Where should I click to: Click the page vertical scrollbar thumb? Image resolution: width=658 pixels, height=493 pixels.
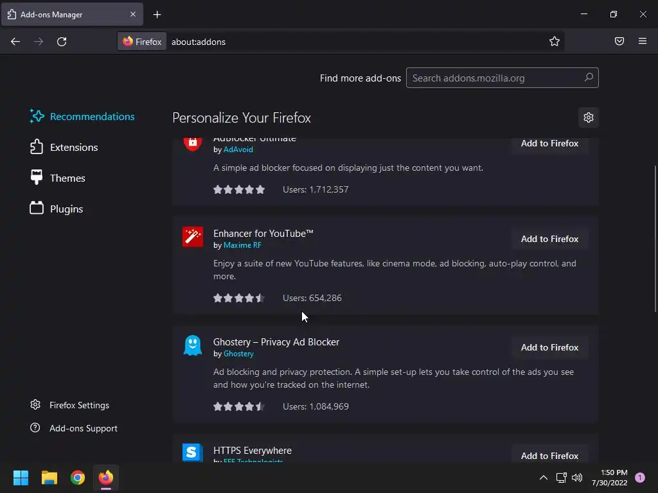coord(655,239)
